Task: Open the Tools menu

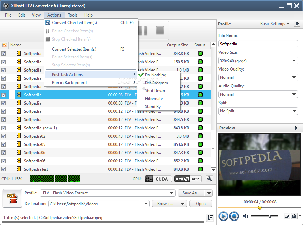Action: (73, 15)
